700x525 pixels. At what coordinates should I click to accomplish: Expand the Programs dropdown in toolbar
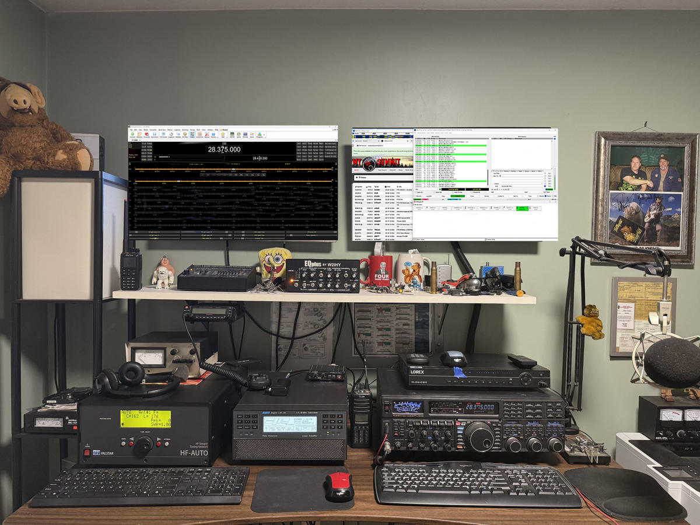pyautogui.click(x=264, y=135)
